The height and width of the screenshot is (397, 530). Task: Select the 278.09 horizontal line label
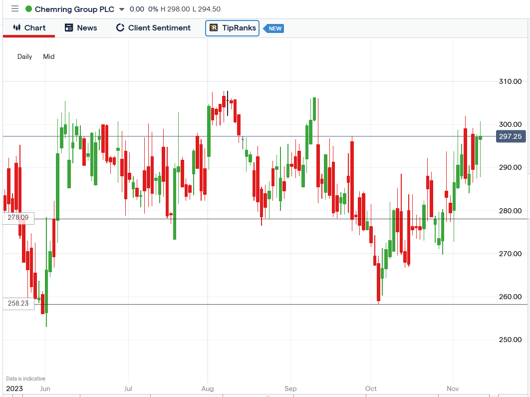tap(18, 217)
